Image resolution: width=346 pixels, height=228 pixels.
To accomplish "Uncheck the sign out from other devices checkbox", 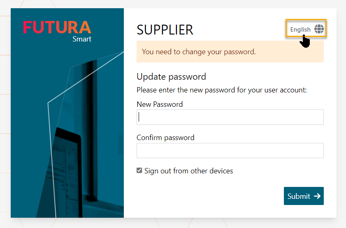I will coord(139,170).
